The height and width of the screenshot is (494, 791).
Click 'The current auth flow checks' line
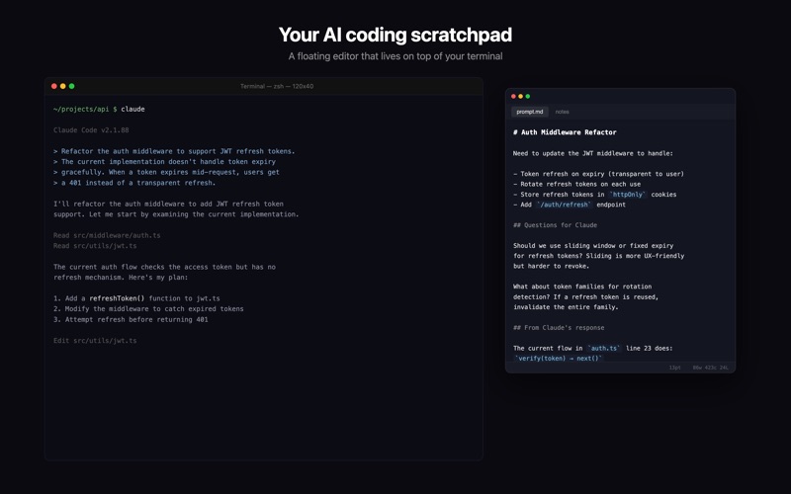[164, 267]
